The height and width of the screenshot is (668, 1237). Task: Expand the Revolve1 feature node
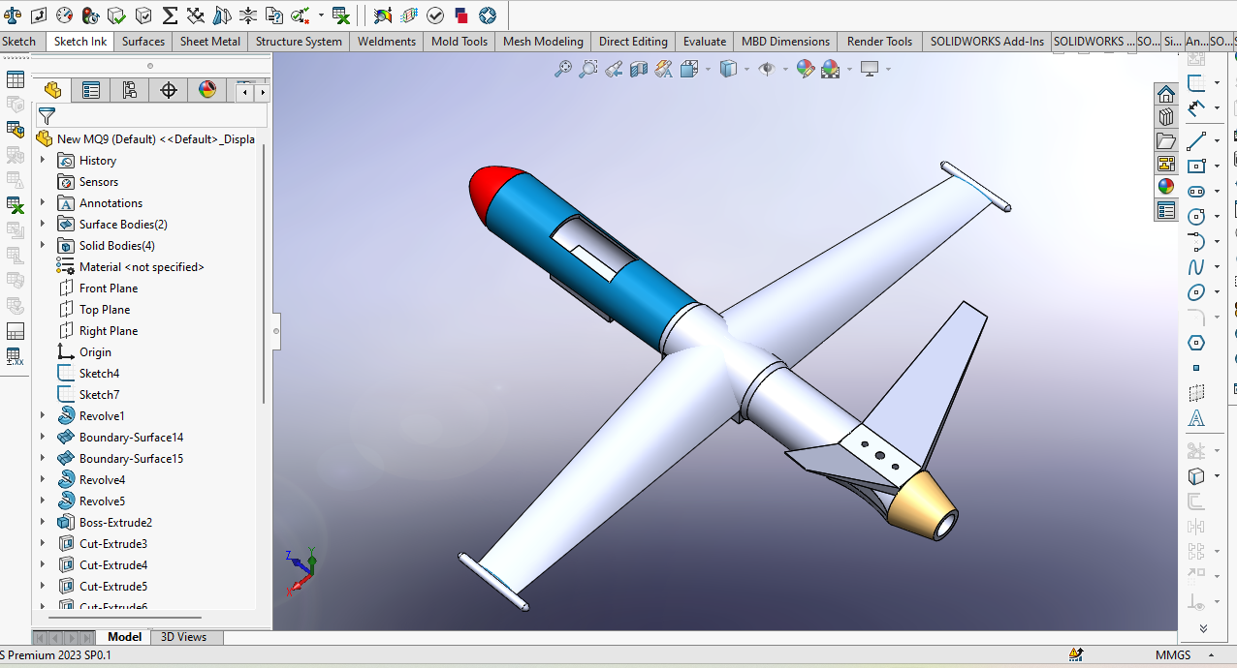tap(43, 416)
